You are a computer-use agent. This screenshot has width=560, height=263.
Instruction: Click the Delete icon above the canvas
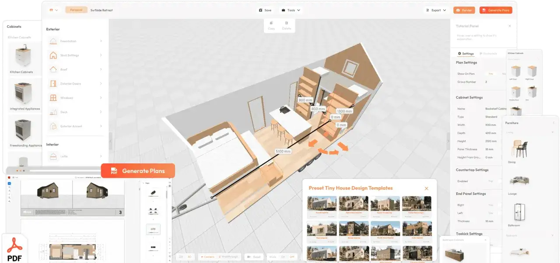pyautogui.click(x=287, y=25)
